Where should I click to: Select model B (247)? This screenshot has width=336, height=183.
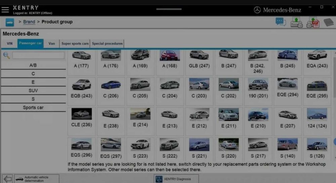228,63
